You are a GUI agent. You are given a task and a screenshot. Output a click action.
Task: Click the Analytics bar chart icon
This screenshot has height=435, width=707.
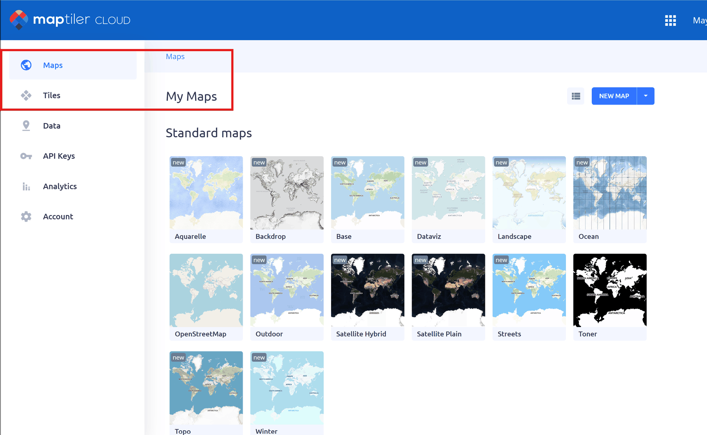[x=26, y=186]
